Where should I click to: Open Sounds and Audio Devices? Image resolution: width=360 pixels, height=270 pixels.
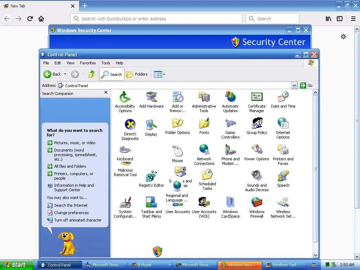257,181
